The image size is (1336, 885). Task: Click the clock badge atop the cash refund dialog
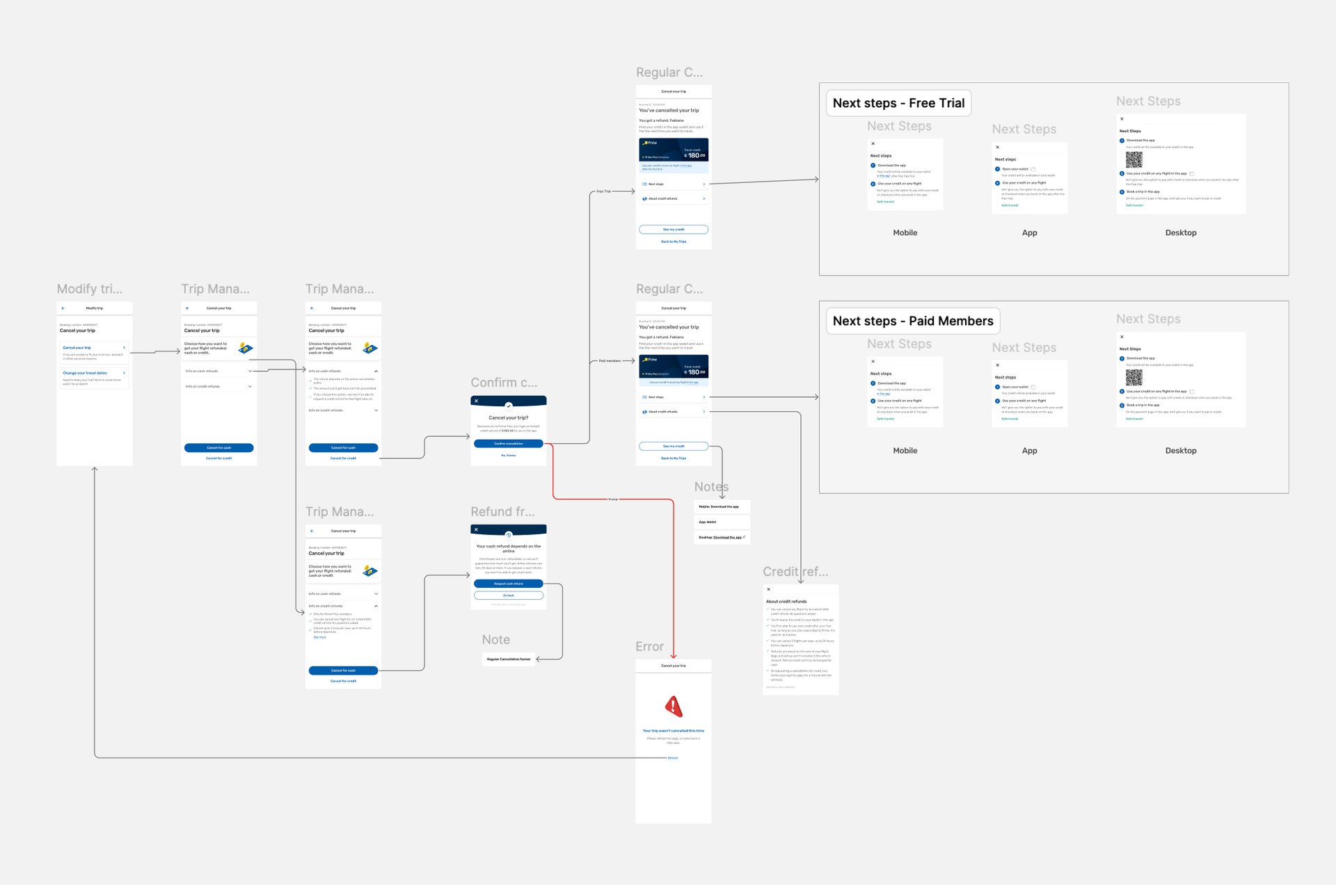tap(509, 534)
